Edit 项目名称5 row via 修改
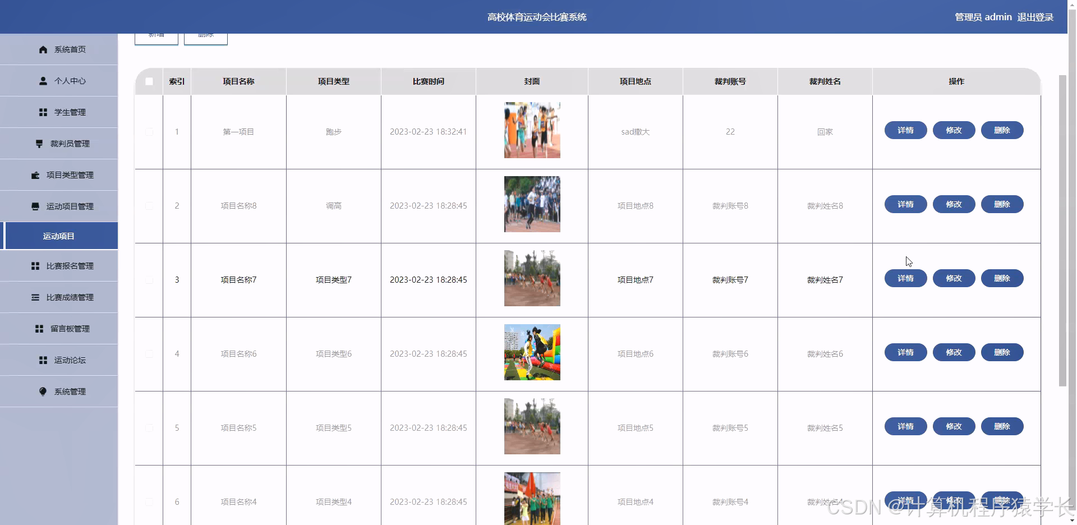This screenshot has height=525, width=1077. [x=954, y=426]
